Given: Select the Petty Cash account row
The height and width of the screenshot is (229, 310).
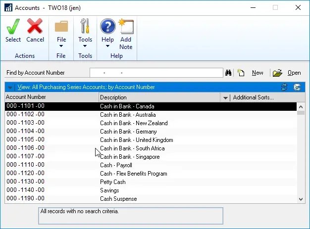Looking at the screenshot, I should 113,182.
